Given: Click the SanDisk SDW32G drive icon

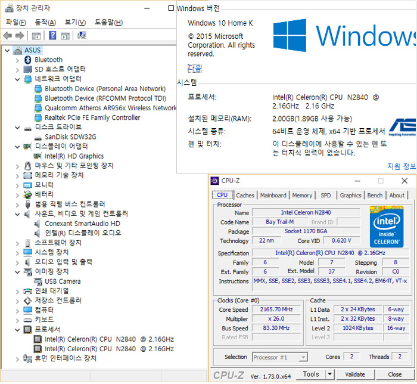Looking at the screenshot, I should coord(38,138).
